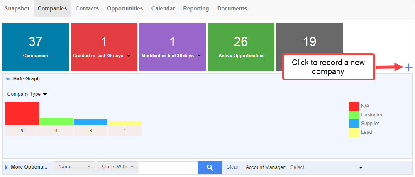Screen dimensions: 415x177
Task: Expand the More Options arrow
Action: 6,167
